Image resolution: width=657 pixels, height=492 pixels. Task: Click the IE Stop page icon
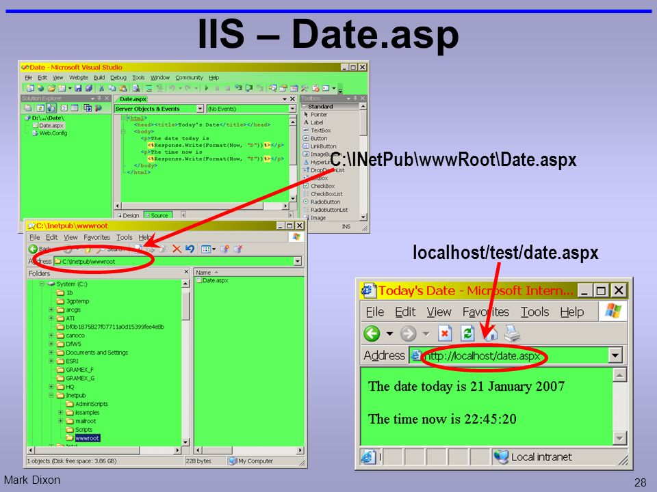pos(445,333)
